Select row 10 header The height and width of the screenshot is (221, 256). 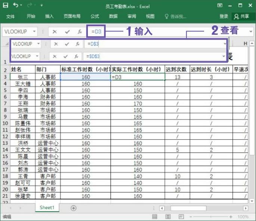5,123
